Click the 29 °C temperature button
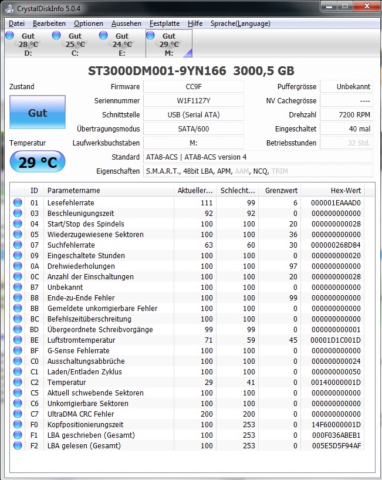This screenshot has height=480, width=382. [38, 161]
